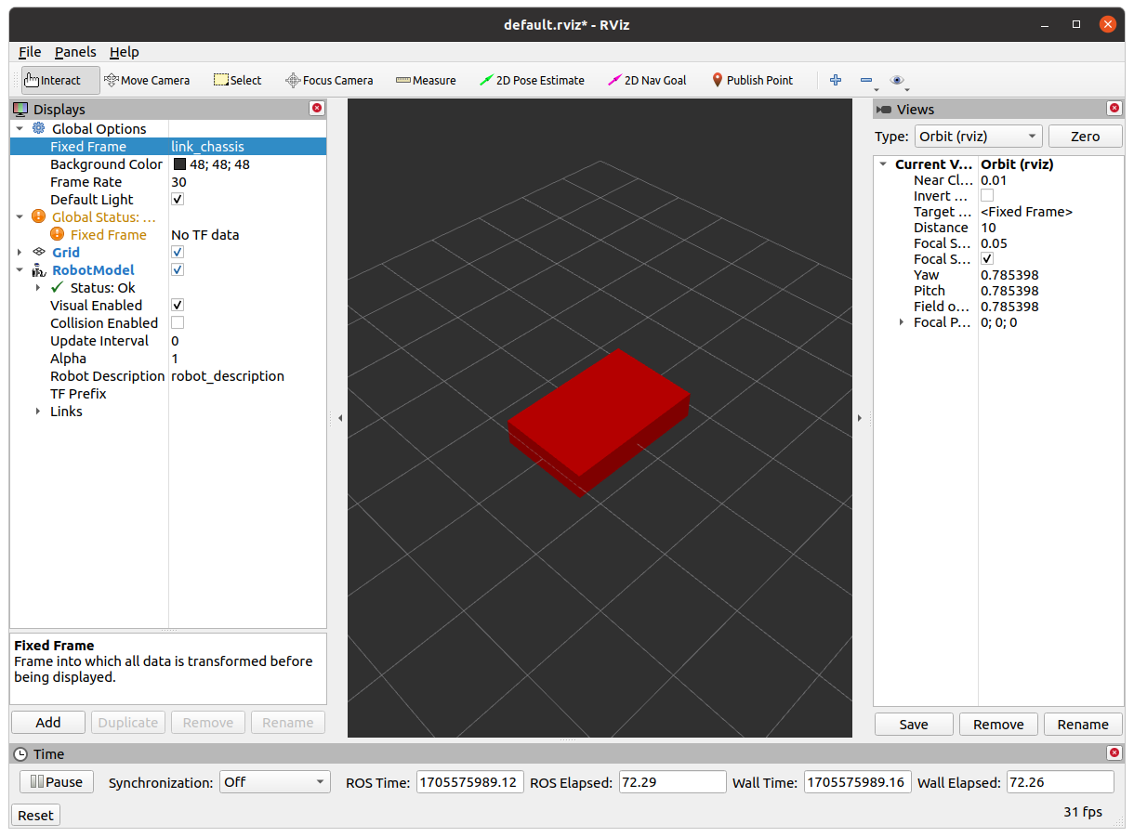The height and width of the screenshot is (837, 1134).
Task: Open the view Type dropdown
Action: tap(979, 137)
